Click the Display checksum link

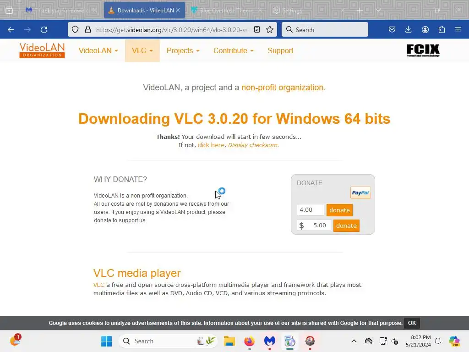(x=253, y=145)
